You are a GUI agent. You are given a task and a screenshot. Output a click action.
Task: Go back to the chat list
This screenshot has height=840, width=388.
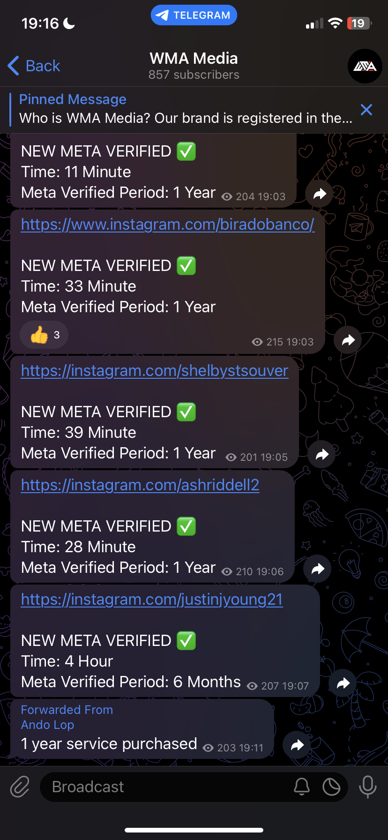(x=34, y=66)
